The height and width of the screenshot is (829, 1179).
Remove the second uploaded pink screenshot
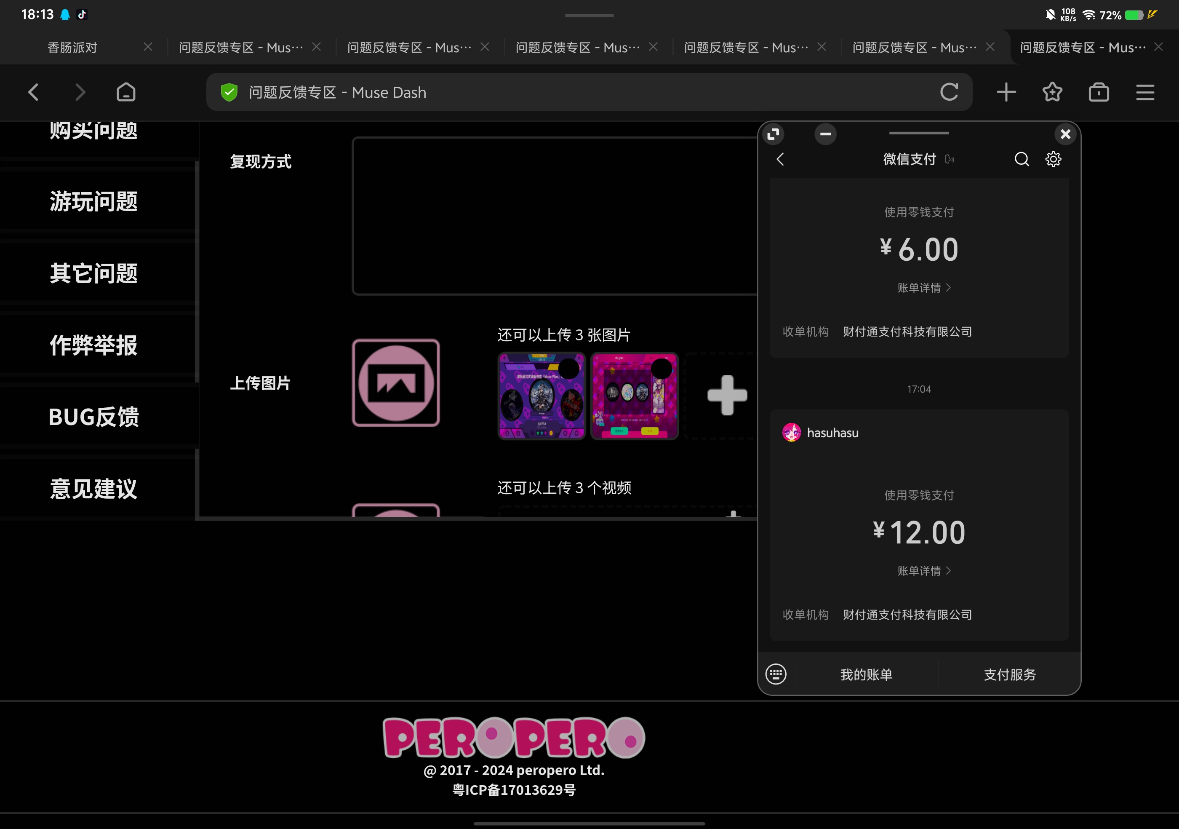click(x=662, y=368)
